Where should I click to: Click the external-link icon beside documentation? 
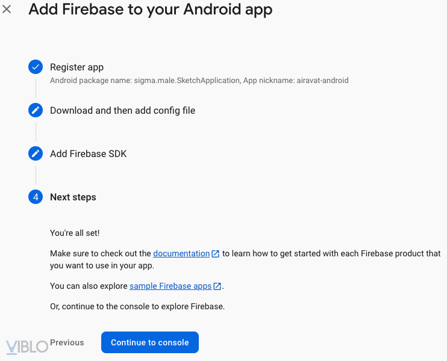point(215,254)
